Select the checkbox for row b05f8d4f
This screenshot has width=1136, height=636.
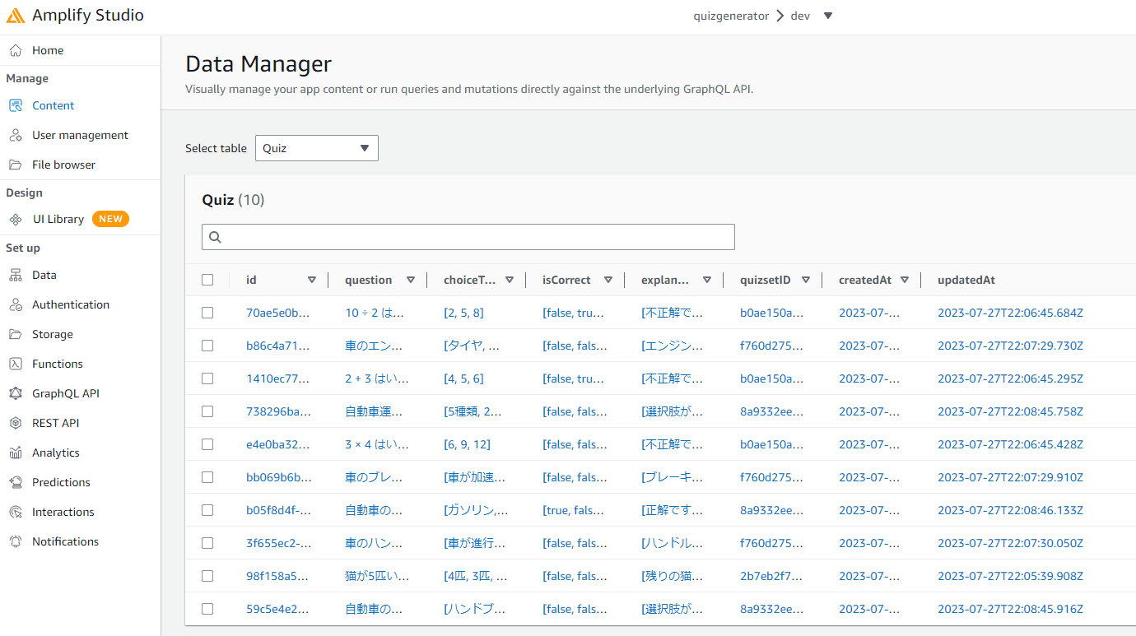click(207, 510)
